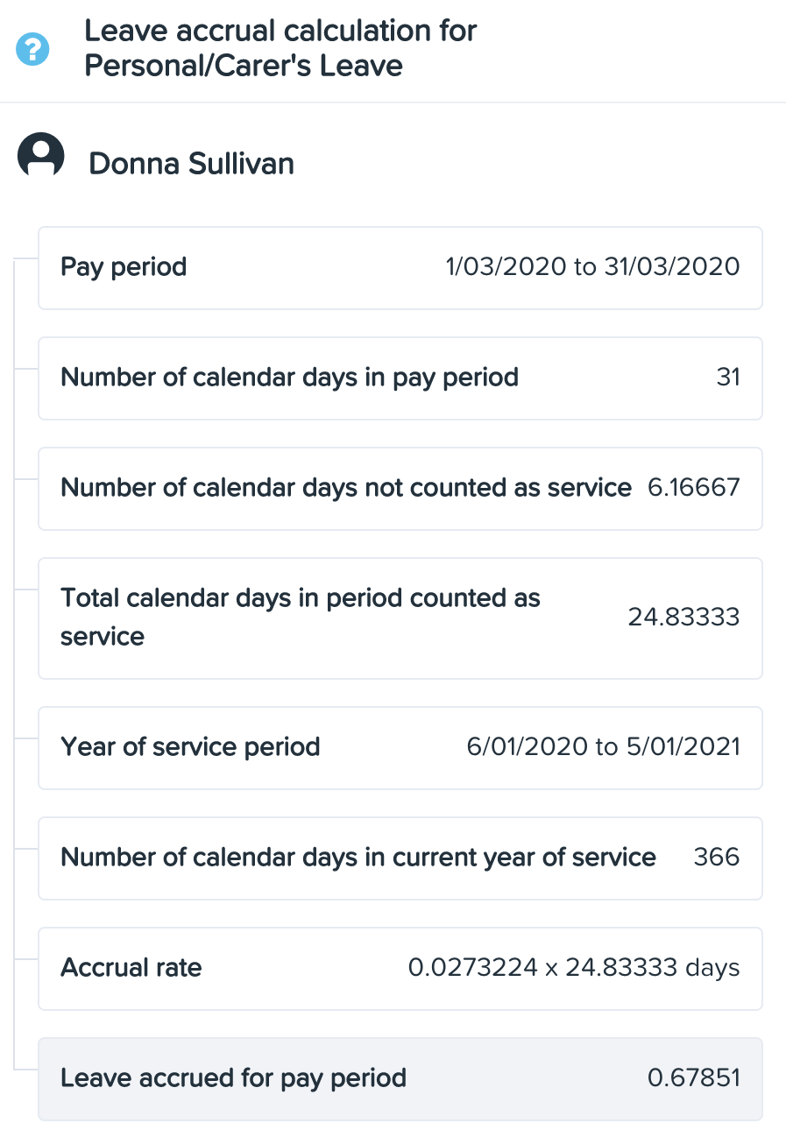The image size is (786, 1137).
Task: Click the user avatar icon beside Donna Sullivan
Action: tap(41, 156)
